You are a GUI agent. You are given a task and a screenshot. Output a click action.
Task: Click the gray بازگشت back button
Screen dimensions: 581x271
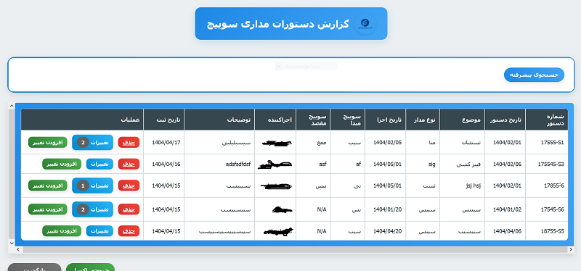point(34,267)
